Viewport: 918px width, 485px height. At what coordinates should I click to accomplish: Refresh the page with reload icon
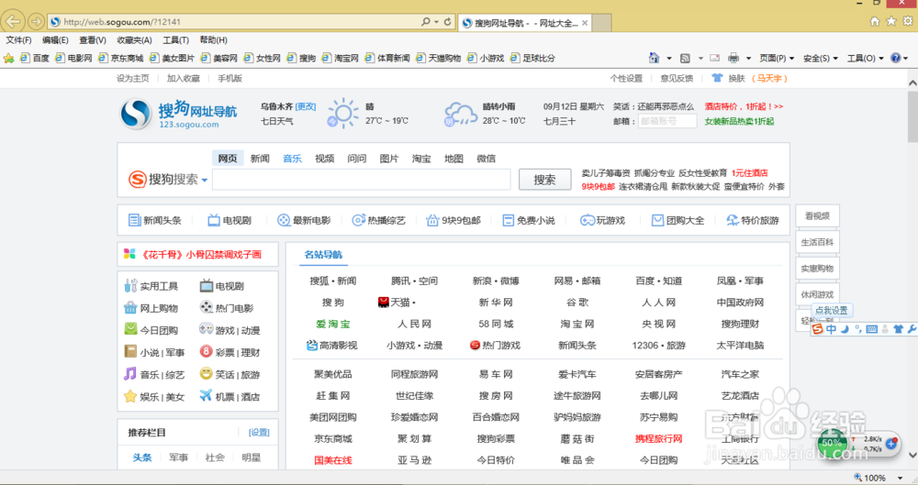tap(447, 22)
